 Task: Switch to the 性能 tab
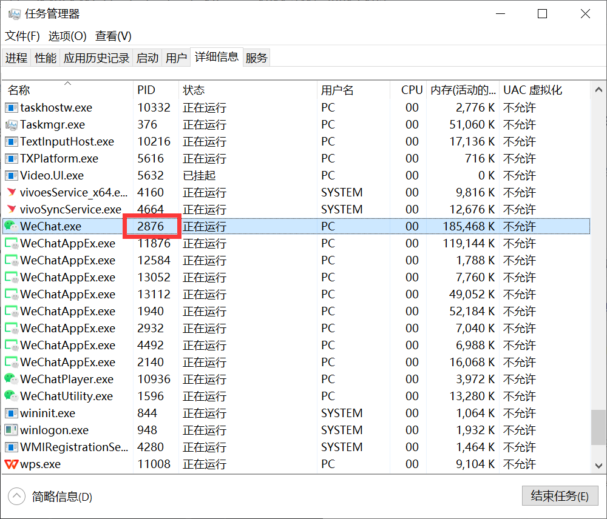click(x=46, y=58)
